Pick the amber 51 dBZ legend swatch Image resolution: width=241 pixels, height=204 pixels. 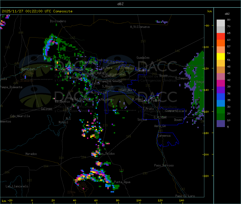[x=221, y=63]
